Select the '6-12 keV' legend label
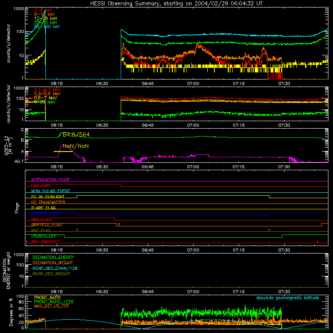333x333 pixels. coord(45,14)
